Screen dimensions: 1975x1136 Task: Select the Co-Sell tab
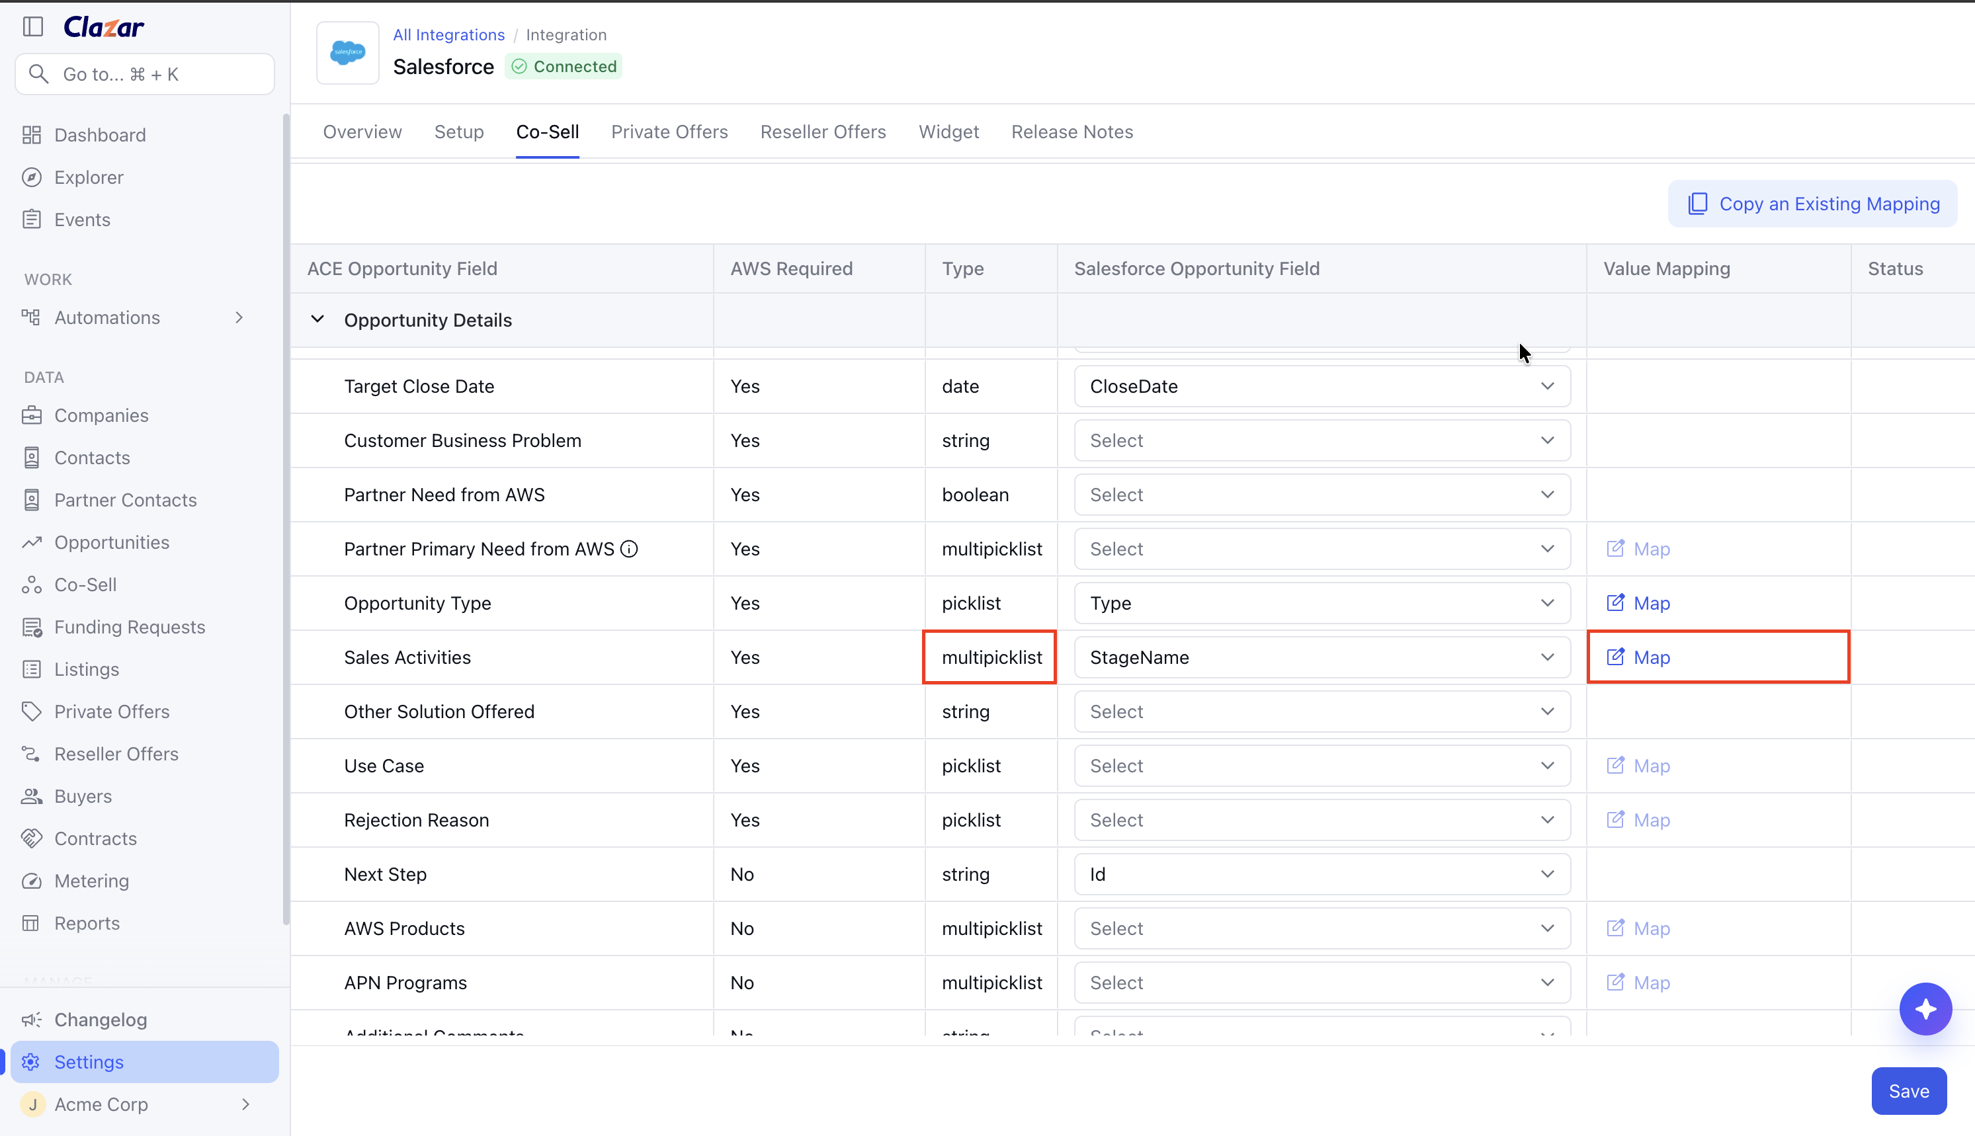coord(547,132)
